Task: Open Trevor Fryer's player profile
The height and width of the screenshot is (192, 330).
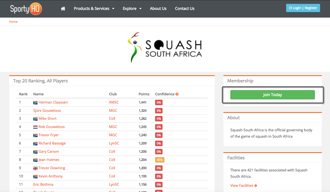Action: coord(49,135)
